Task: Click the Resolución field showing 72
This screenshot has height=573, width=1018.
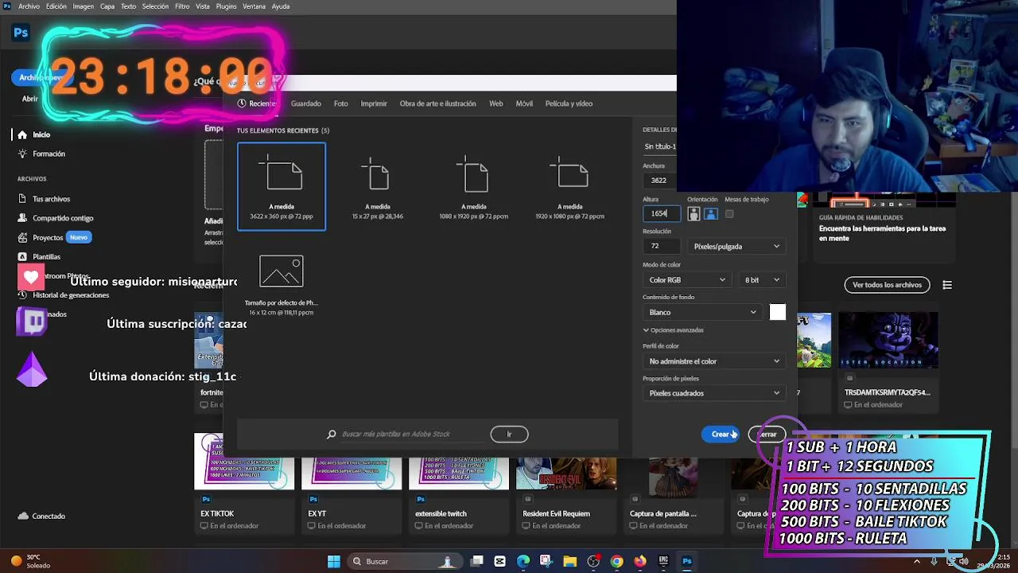Action: click(662, 247)
